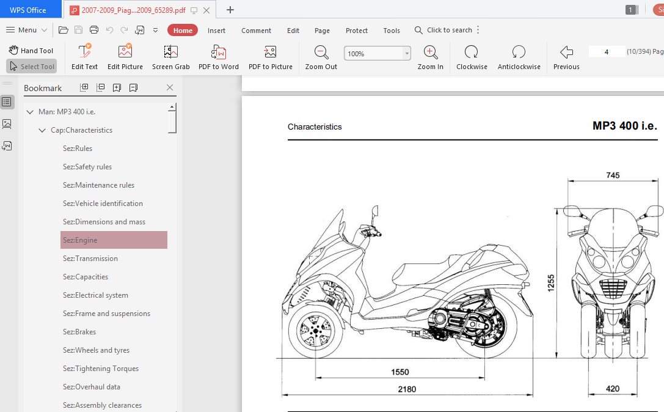Click the Screen Grab tool
Image resolution: width=664 pixels, height=412 pixels.
click(x=170, y=57)
